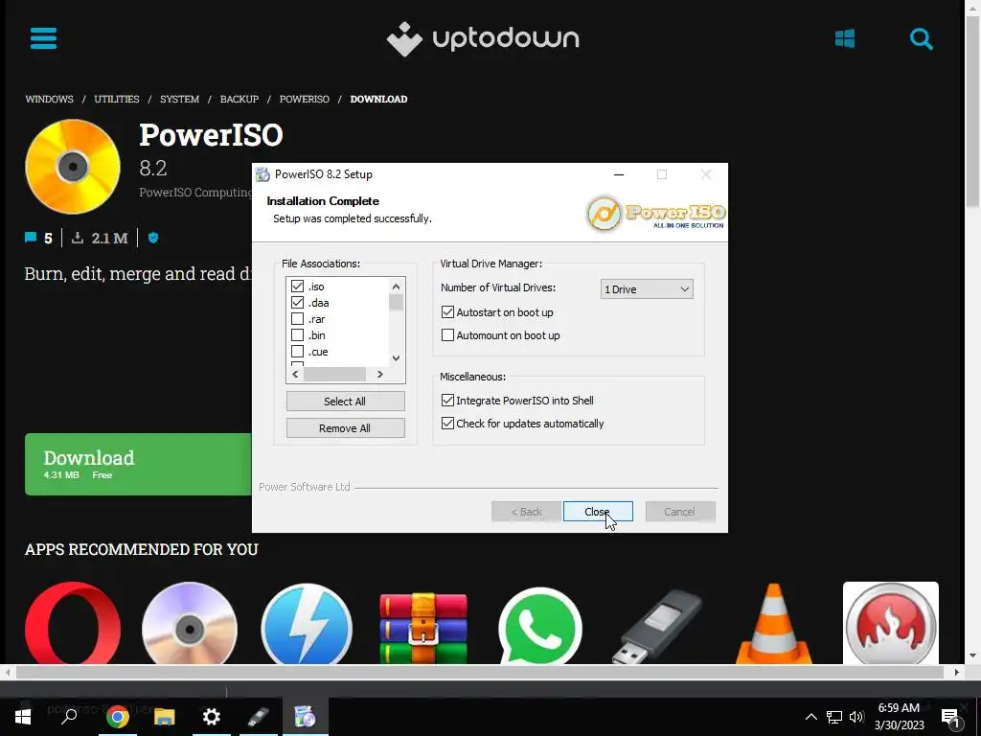Go to WINDOWS breadcrumb

50,99
